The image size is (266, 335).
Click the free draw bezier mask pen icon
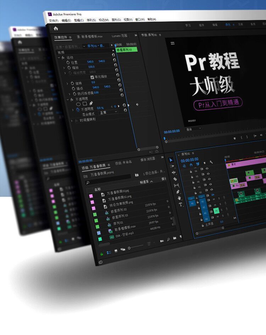[x=91, y=103]
